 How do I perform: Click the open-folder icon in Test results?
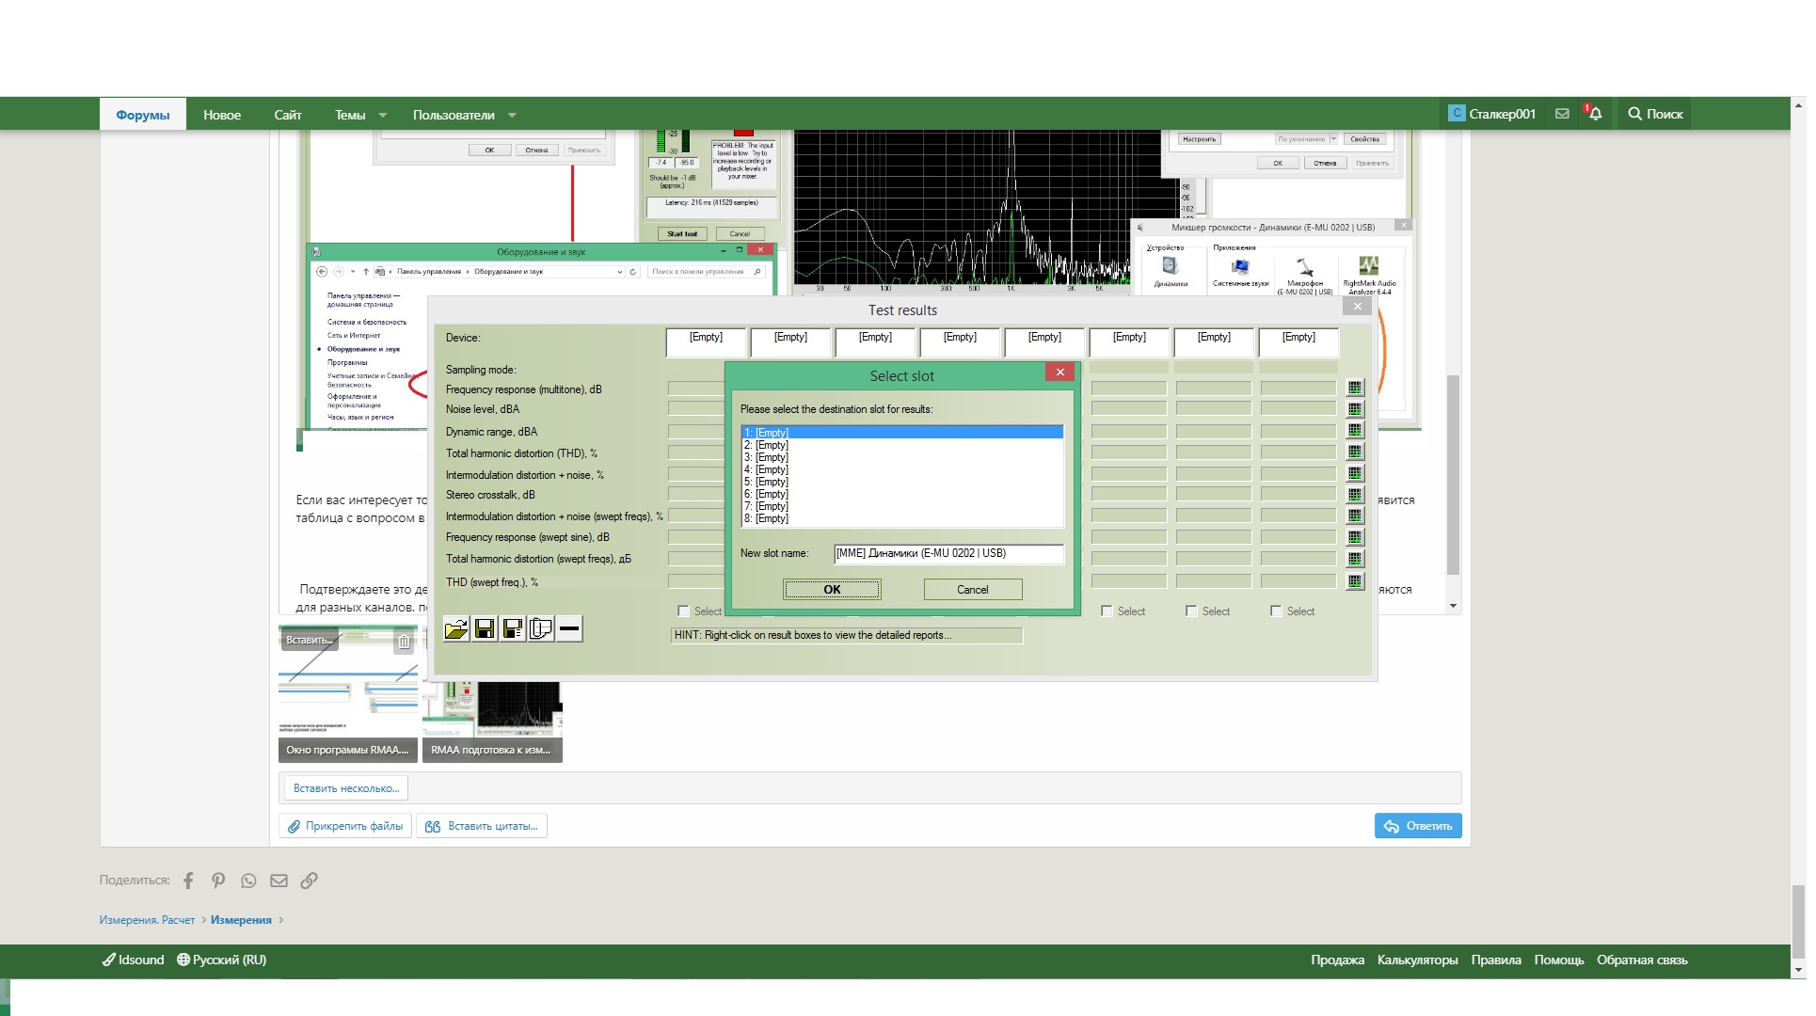(456, 629)
